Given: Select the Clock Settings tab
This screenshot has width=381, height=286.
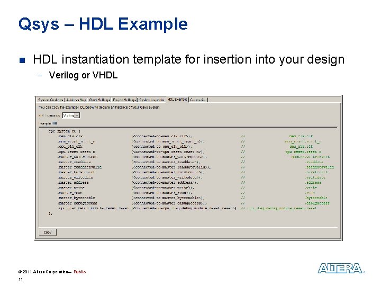Looking at the screenshot, I should (99, 100).
